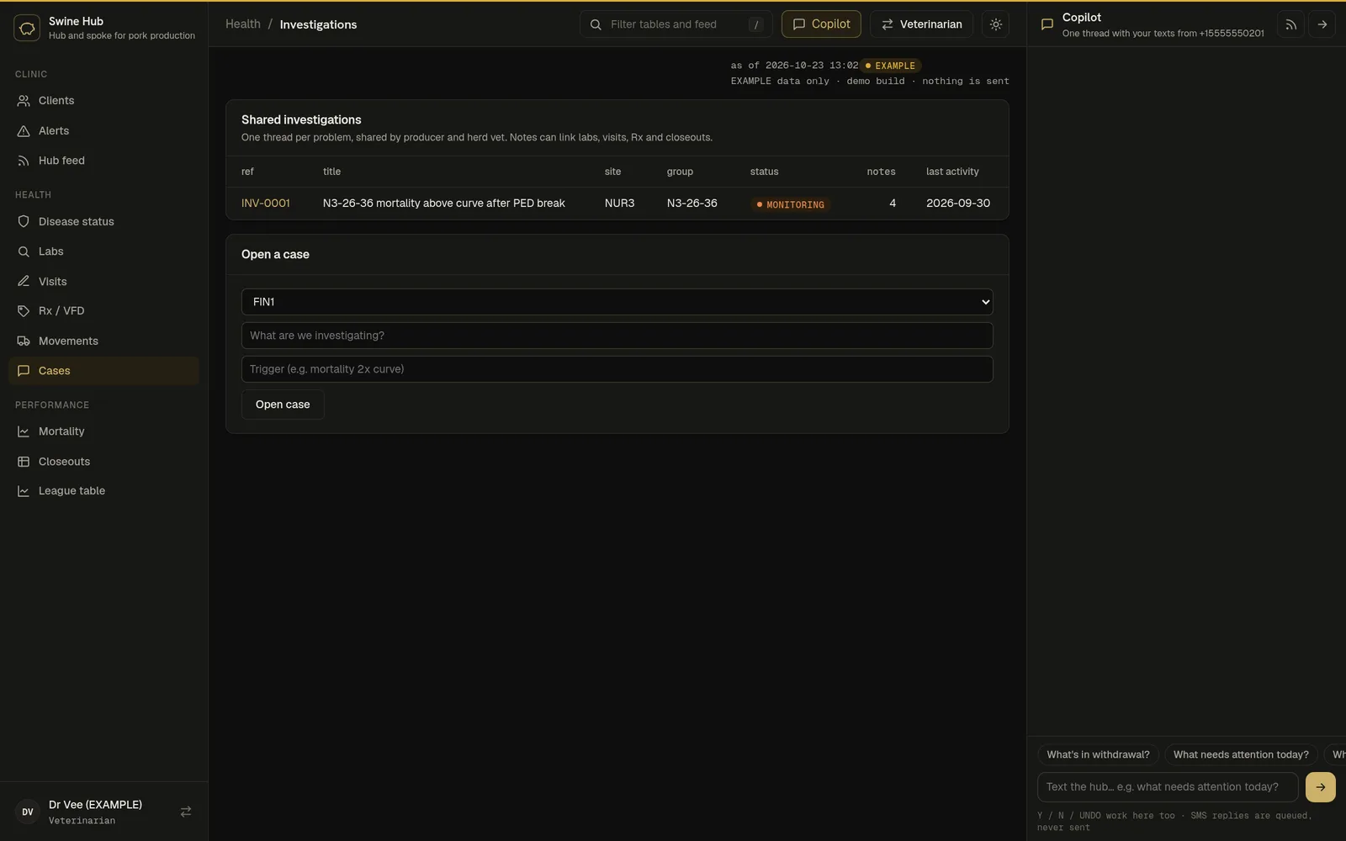
Task: Toggle light/dark theme sun icon
Action: tap(995, 24)
